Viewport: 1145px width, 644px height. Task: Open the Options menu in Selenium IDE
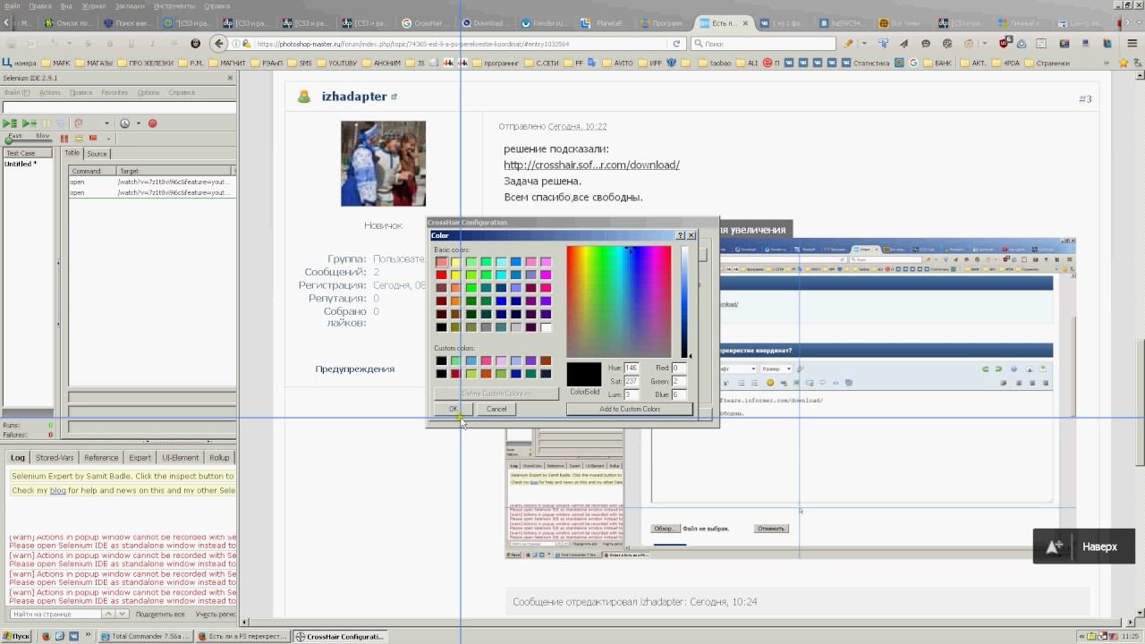click(x=148, y=92)
